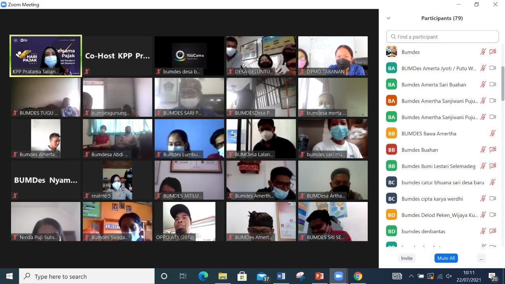
Task: Toggle system volume mute in the tray
Action: point(449,276)
